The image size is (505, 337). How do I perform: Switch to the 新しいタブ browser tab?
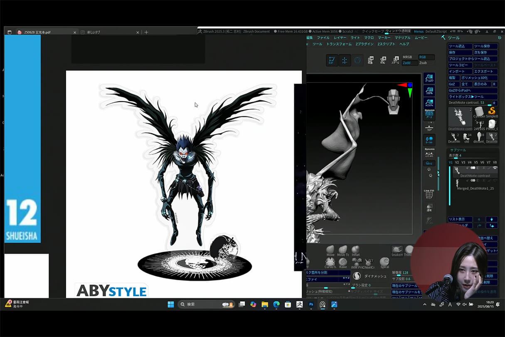click(94, 32)
